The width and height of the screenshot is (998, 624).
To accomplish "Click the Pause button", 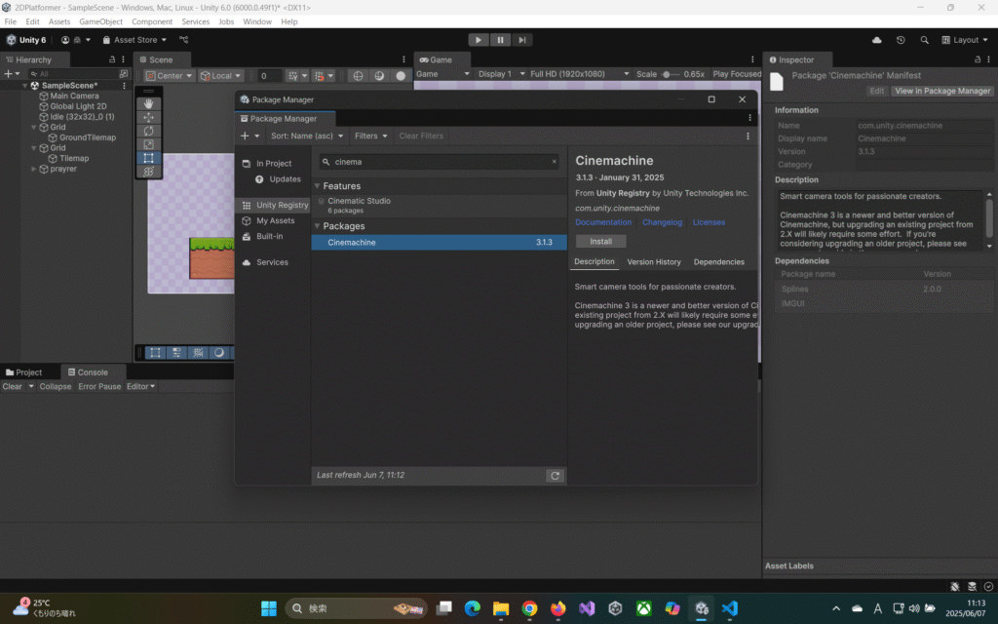I will (x=500, y=39).
